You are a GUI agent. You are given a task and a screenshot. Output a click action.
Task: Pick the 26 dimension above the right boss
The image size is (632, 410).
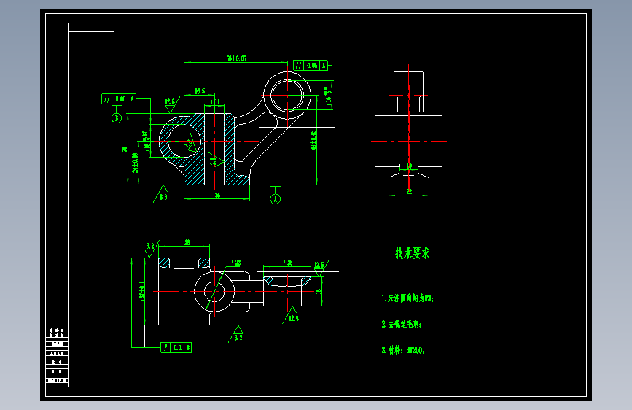click(288, 263)
